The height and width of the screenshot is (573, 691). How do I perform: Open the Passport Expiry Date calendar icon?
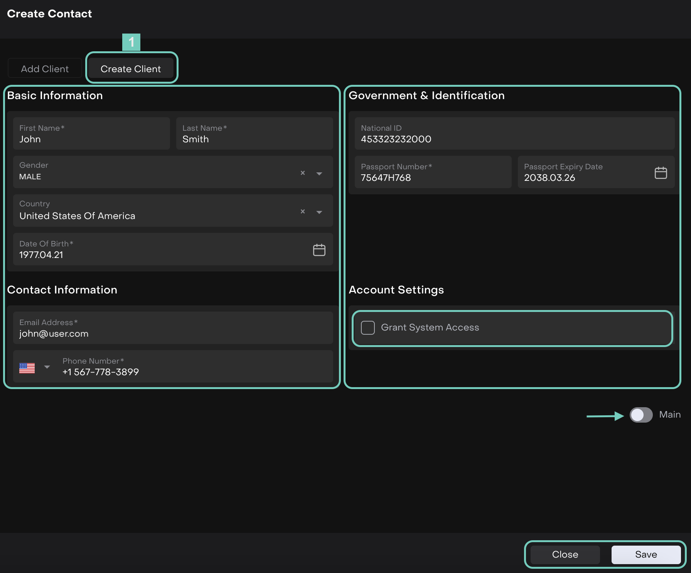(x=661, y=173)
